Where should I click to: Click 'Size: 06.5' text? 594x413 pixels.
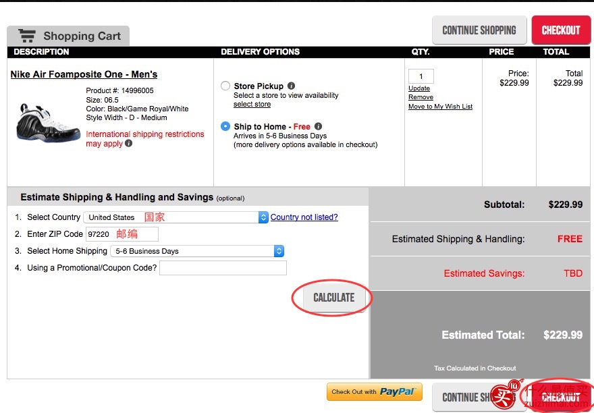point(102,100)
